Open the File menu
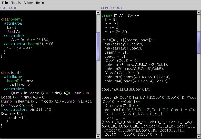This screenshot has width=201, height=139. (x=5, y=3)
